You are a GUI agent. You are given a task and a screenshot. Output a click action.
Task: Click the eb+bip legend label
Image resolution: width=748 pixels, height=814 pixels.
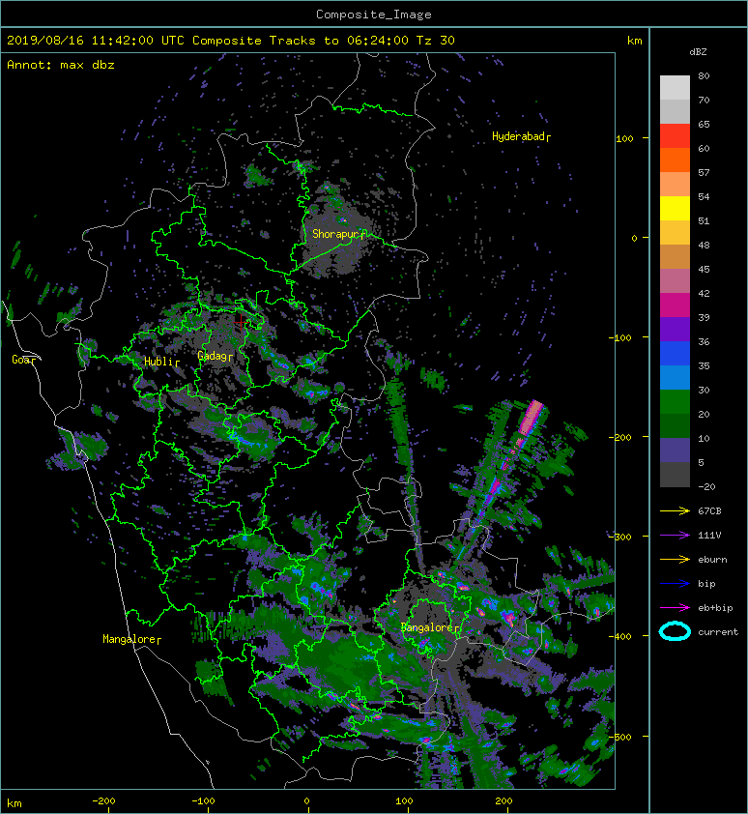pyautogui.click(x=715, y=607)
